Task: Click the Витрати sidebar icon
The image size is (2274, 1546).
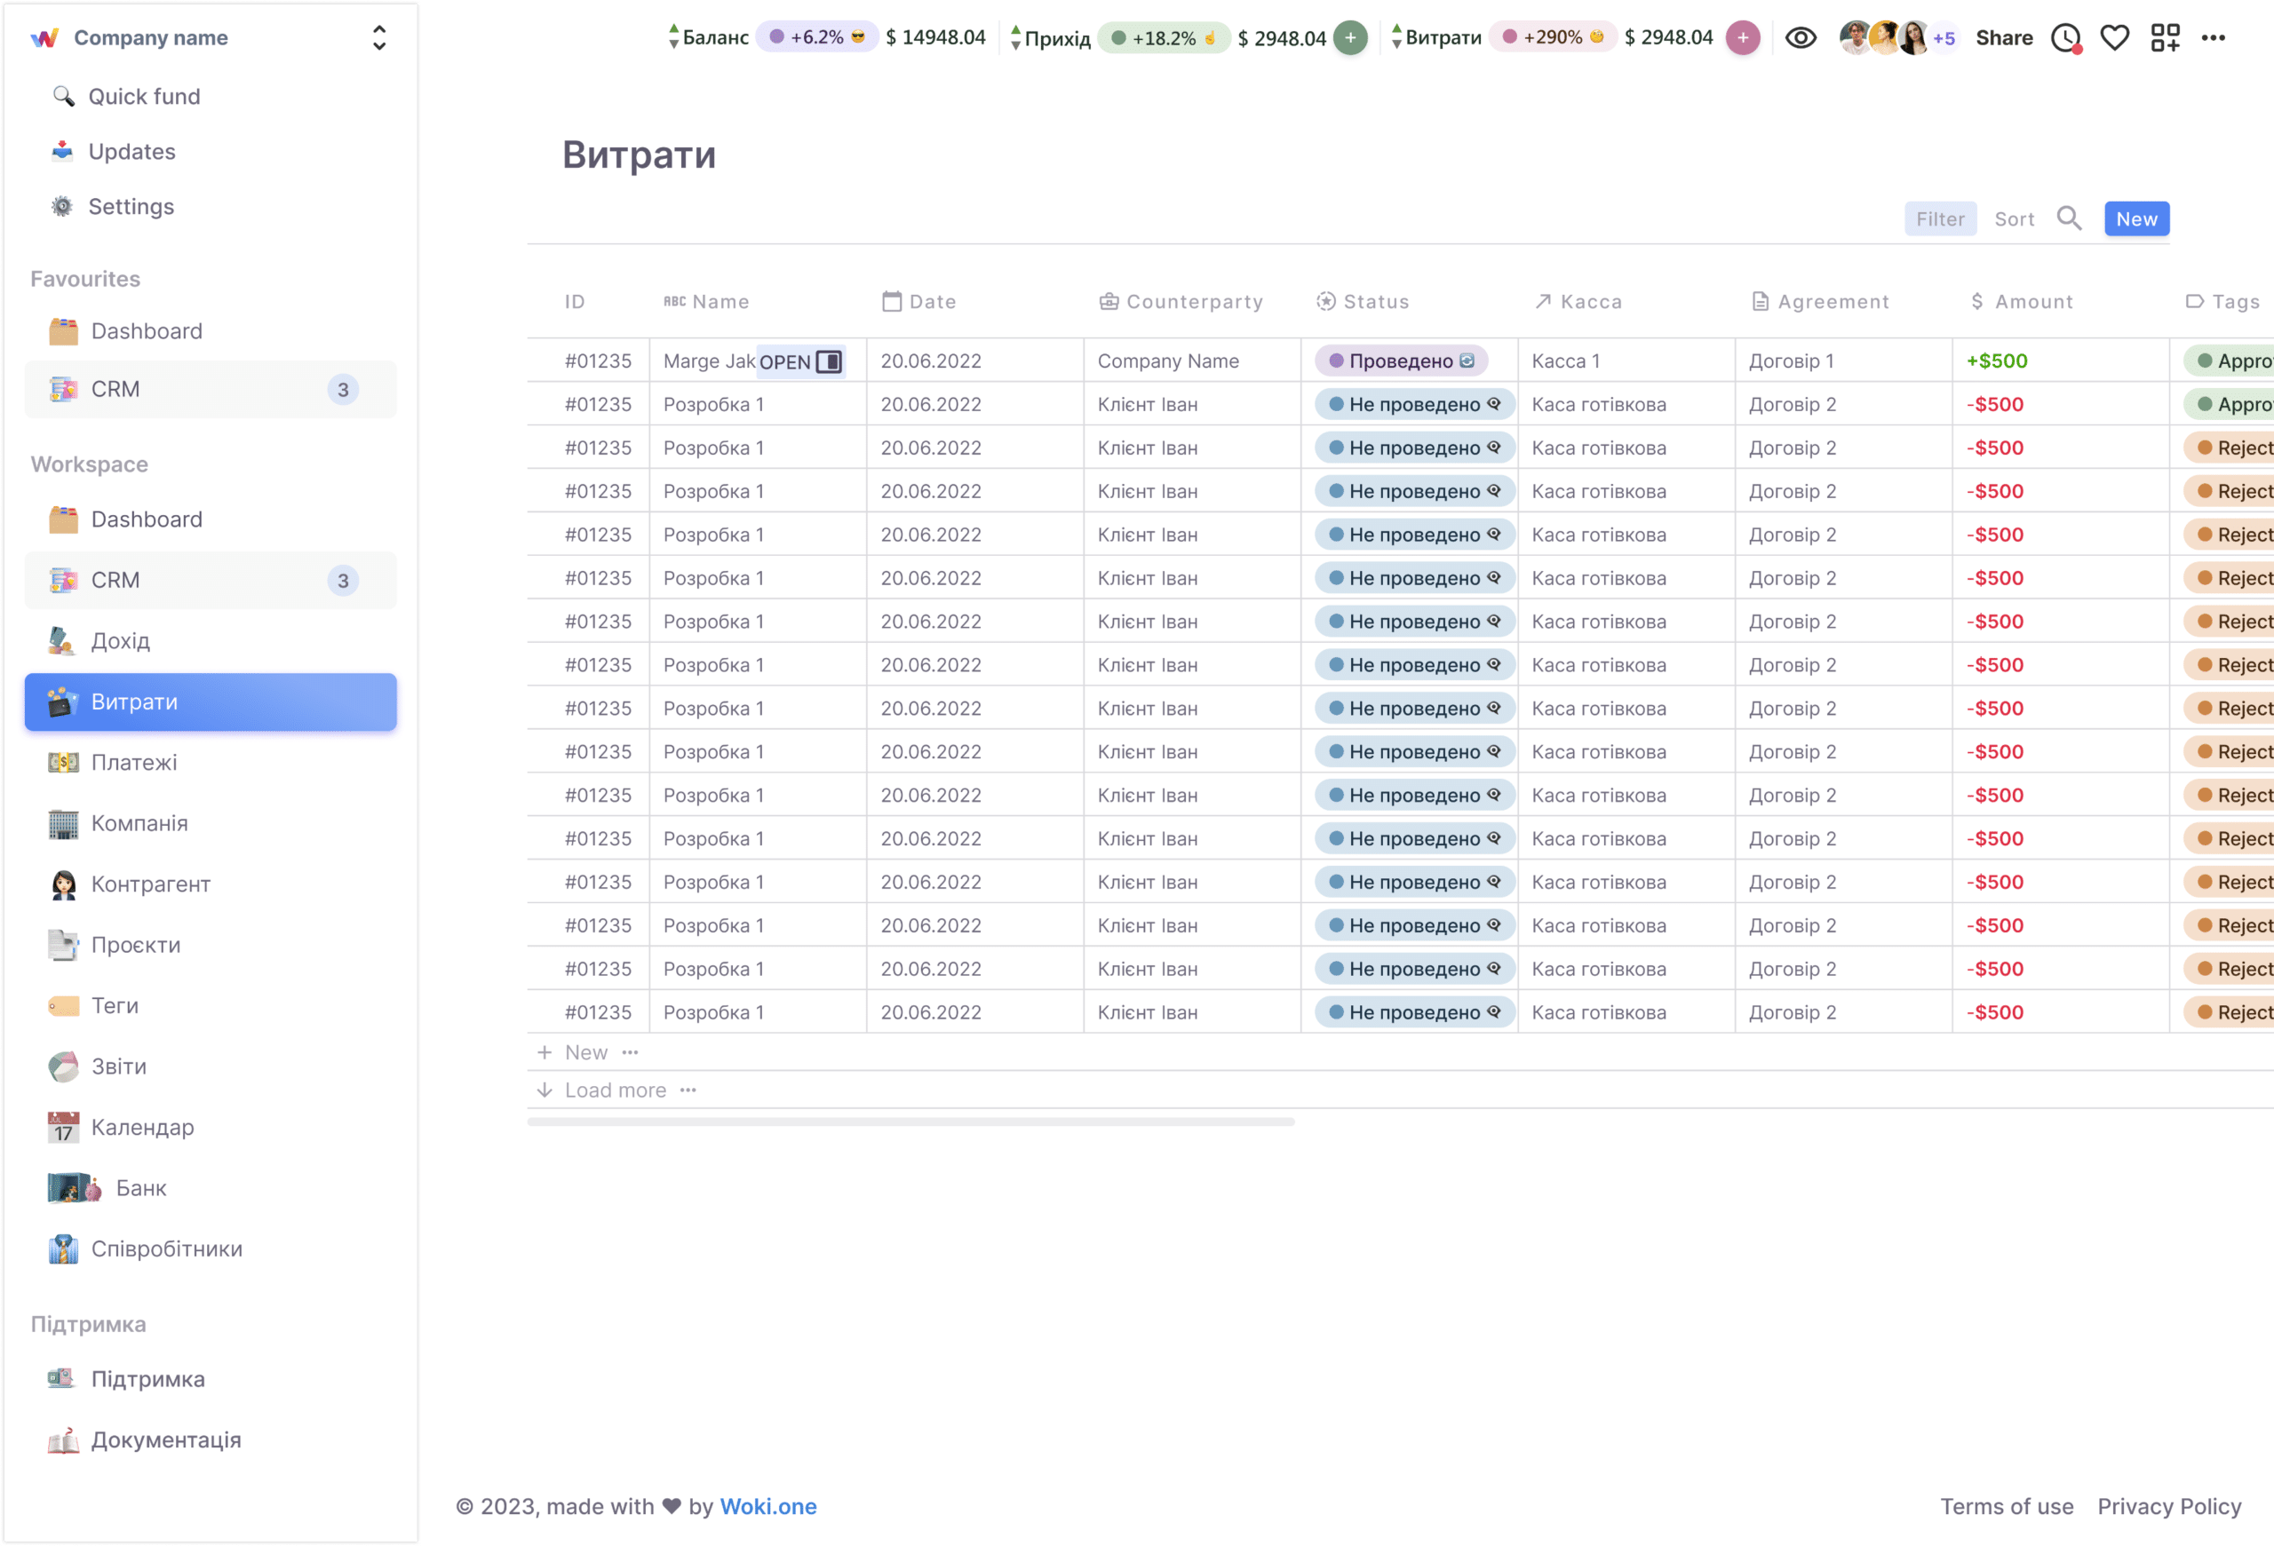Action: tap(62, 702)
